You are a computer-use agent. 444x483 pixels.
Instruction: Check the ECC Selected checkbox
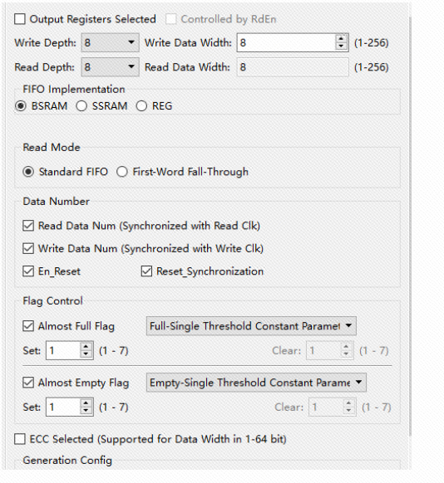[20, 439]
